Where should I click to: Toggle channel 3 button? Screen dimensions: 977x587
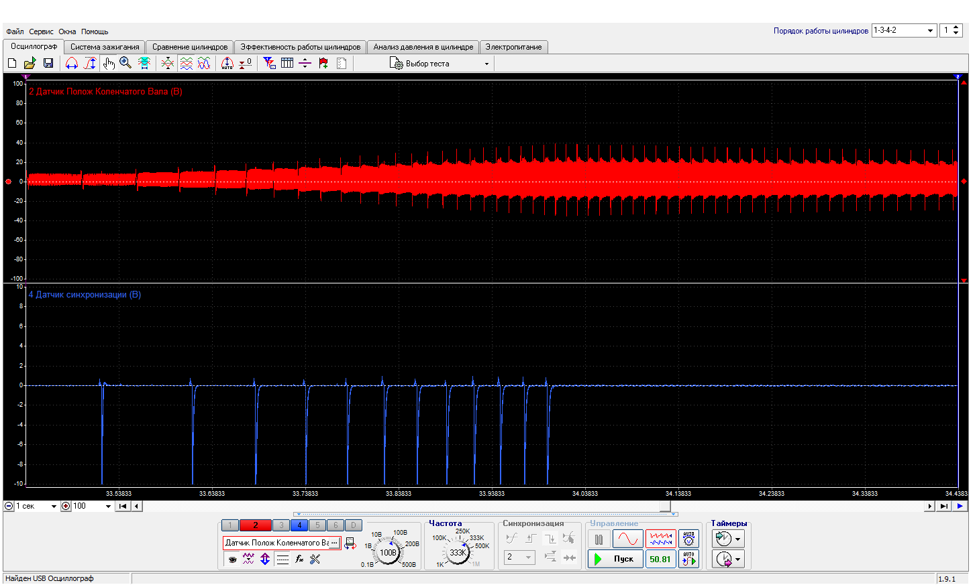[x=281, y=525]
